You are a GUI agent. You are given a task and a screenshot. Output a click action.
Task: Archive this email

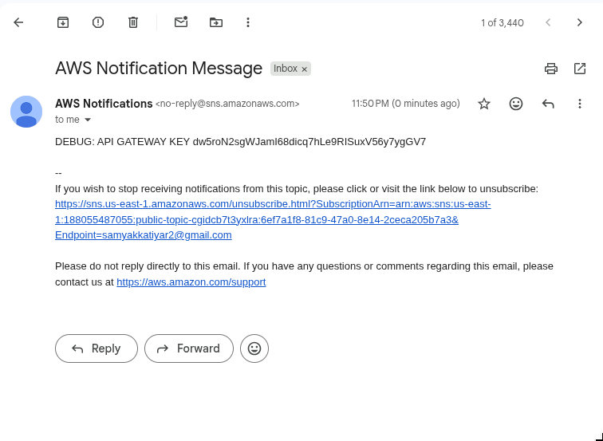tap(63, 22)
